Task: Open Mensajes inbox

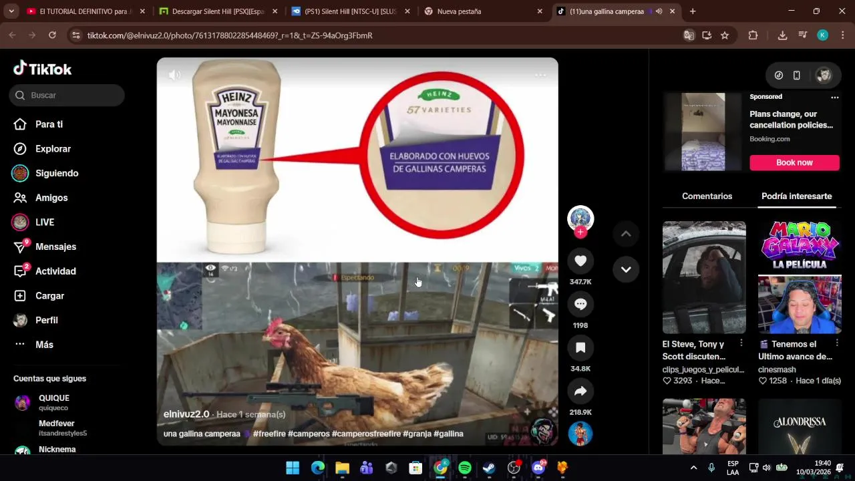Action: coord(45,247)
